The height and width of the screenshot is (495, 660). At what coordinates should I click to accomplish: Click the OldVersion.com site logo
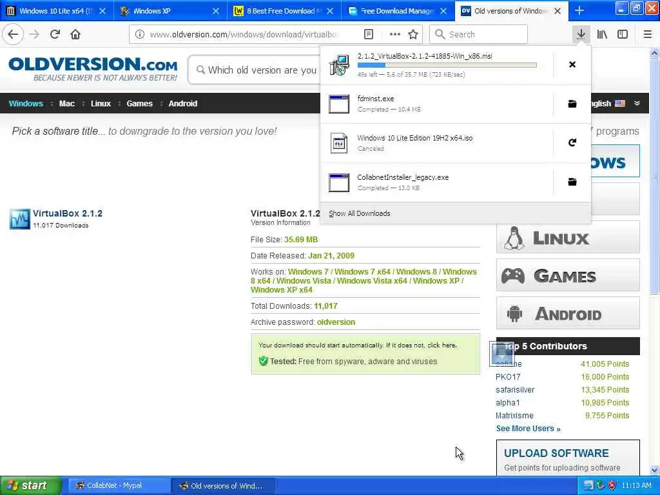pyautogui.click(x=93, y=69)
